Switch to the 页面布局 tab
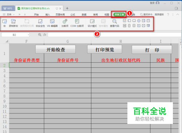 pyautogui.click(x=60, y=14)
